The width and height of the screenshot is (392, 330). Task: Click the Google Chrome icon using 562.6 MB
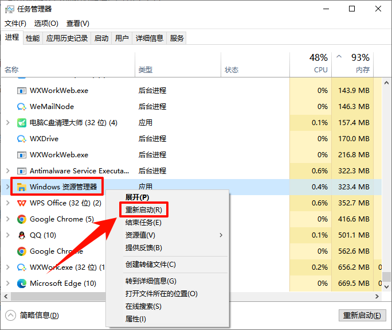pos(22,251)
